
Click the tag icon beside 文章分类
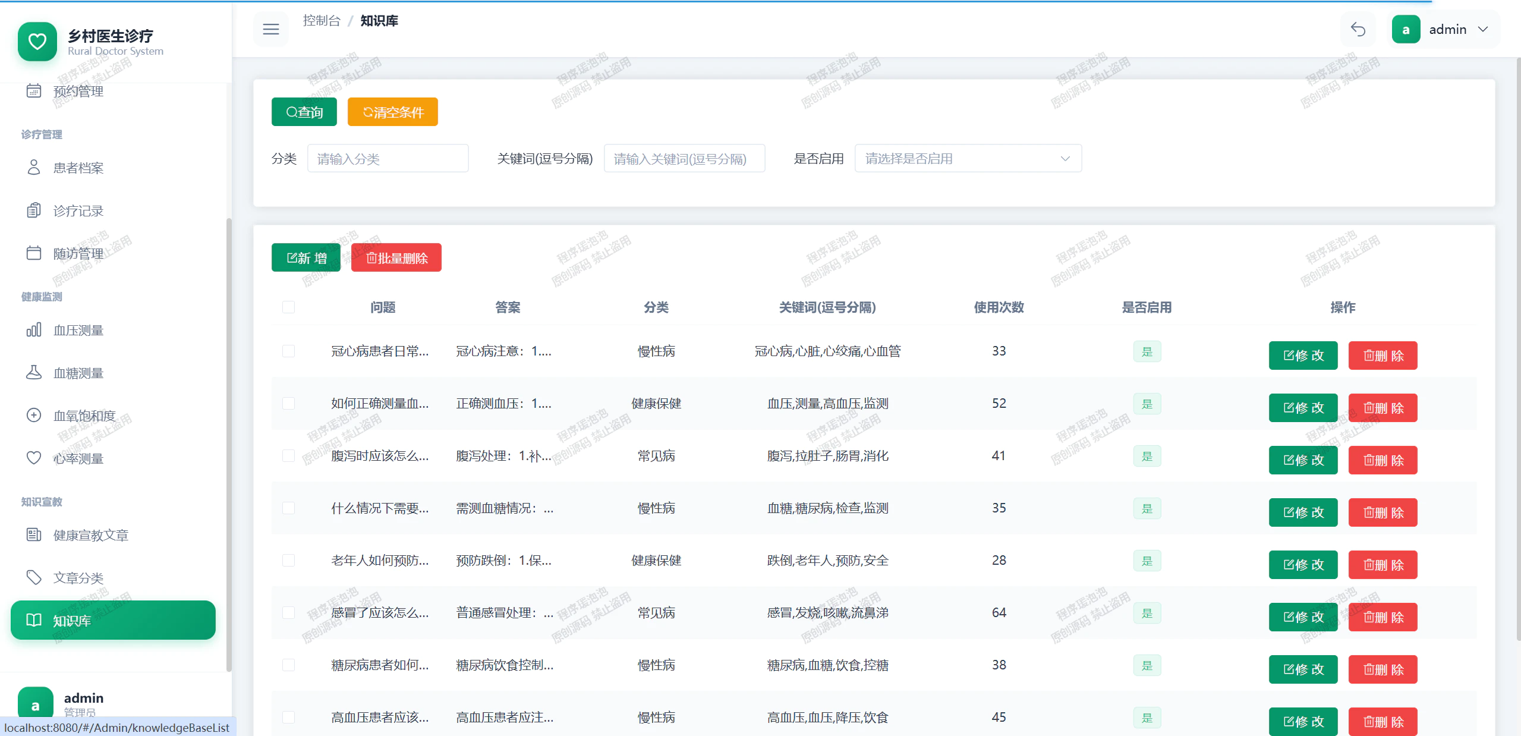34,578
